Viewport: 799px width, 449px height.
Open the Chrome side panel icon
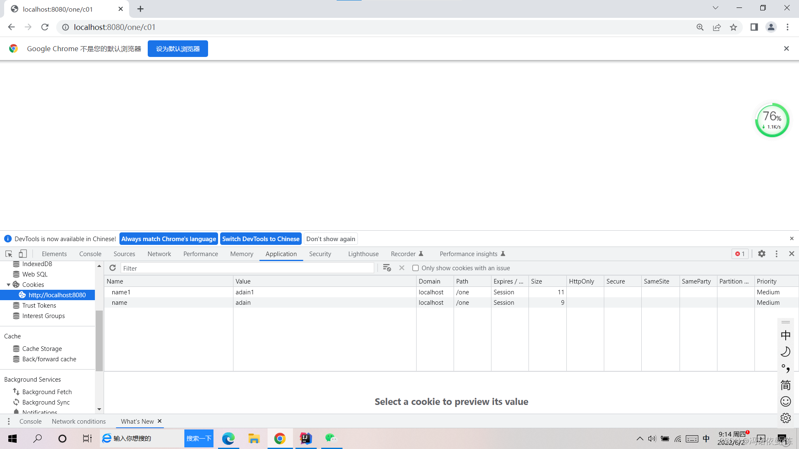754,27
